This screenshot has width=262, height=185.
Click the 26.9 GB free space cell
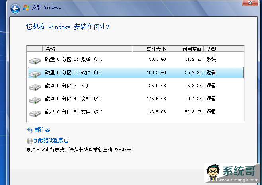[x=194, y=73]
